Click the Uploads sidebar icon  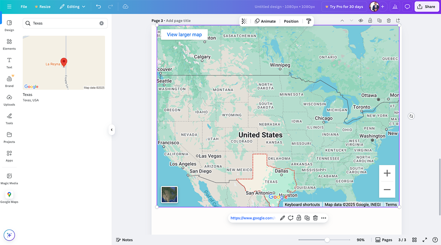tap(9, 100)
